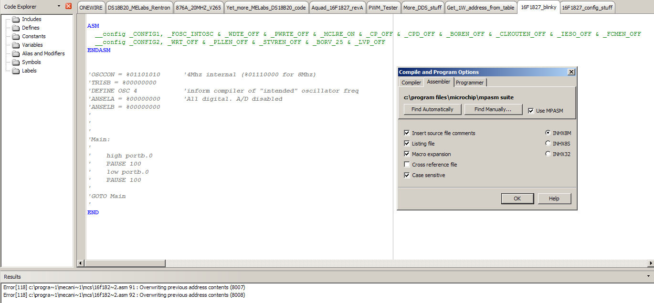Disable the Listing file checkbox
Image resolution: width=654 pixels, height=303 pixels.
coord(407,144)
